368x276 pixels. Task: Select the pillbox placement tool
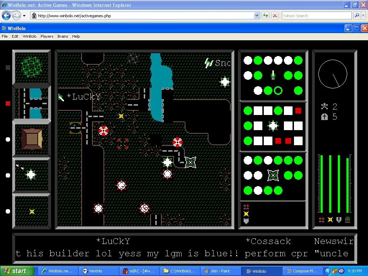click(32, 175)
